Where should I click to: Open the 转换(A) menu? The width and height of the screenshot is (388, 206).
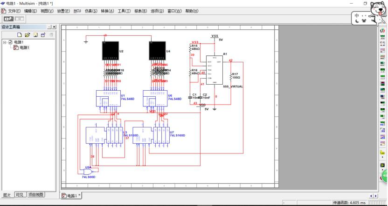pos(108,11)
